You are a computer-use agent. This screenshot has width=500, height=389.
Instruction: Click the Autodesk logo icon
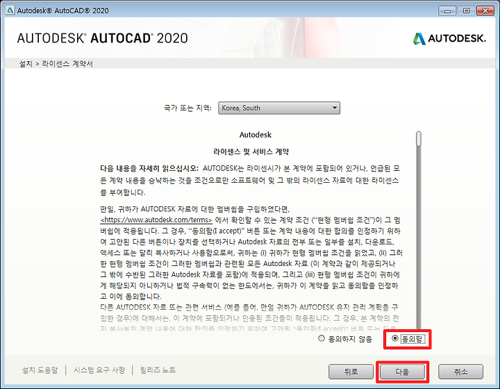coord(419,39)
